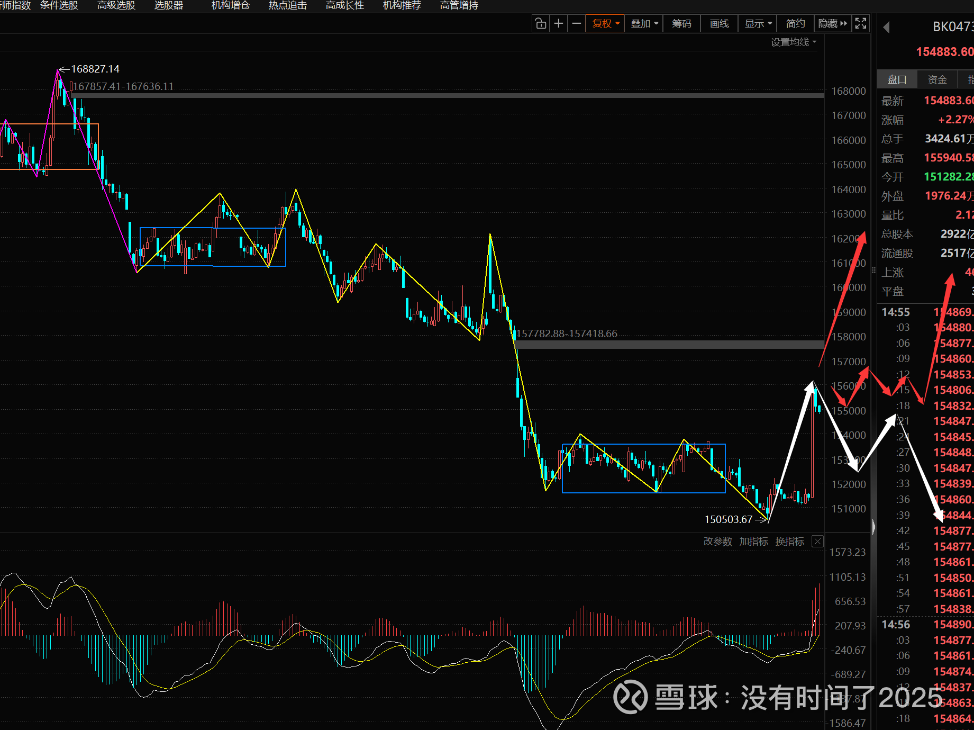974x730 pixels.
Task: Switch to the 资金 tab
Action: tap(937, 79)
